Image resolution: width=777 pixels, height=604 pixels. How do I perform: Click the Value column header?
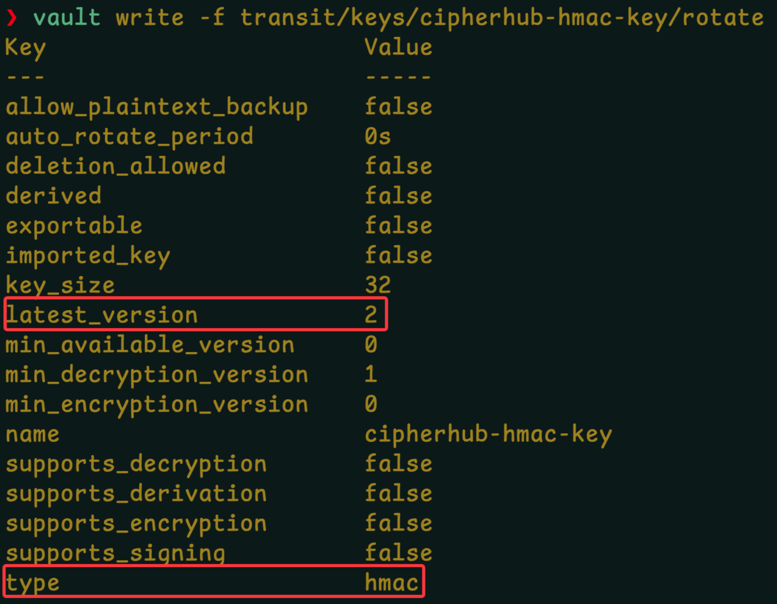pyautogui.click(x=398, y=47)
